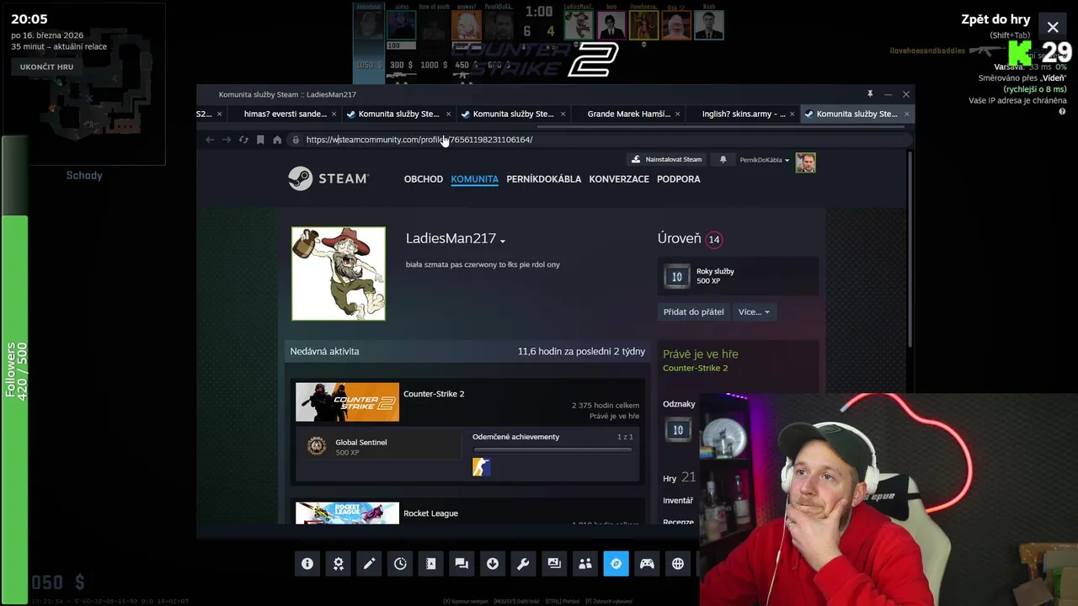1078x606 pixels.
Task: Close the himas? eversti sande tab
Action: [x=334, y=114]
